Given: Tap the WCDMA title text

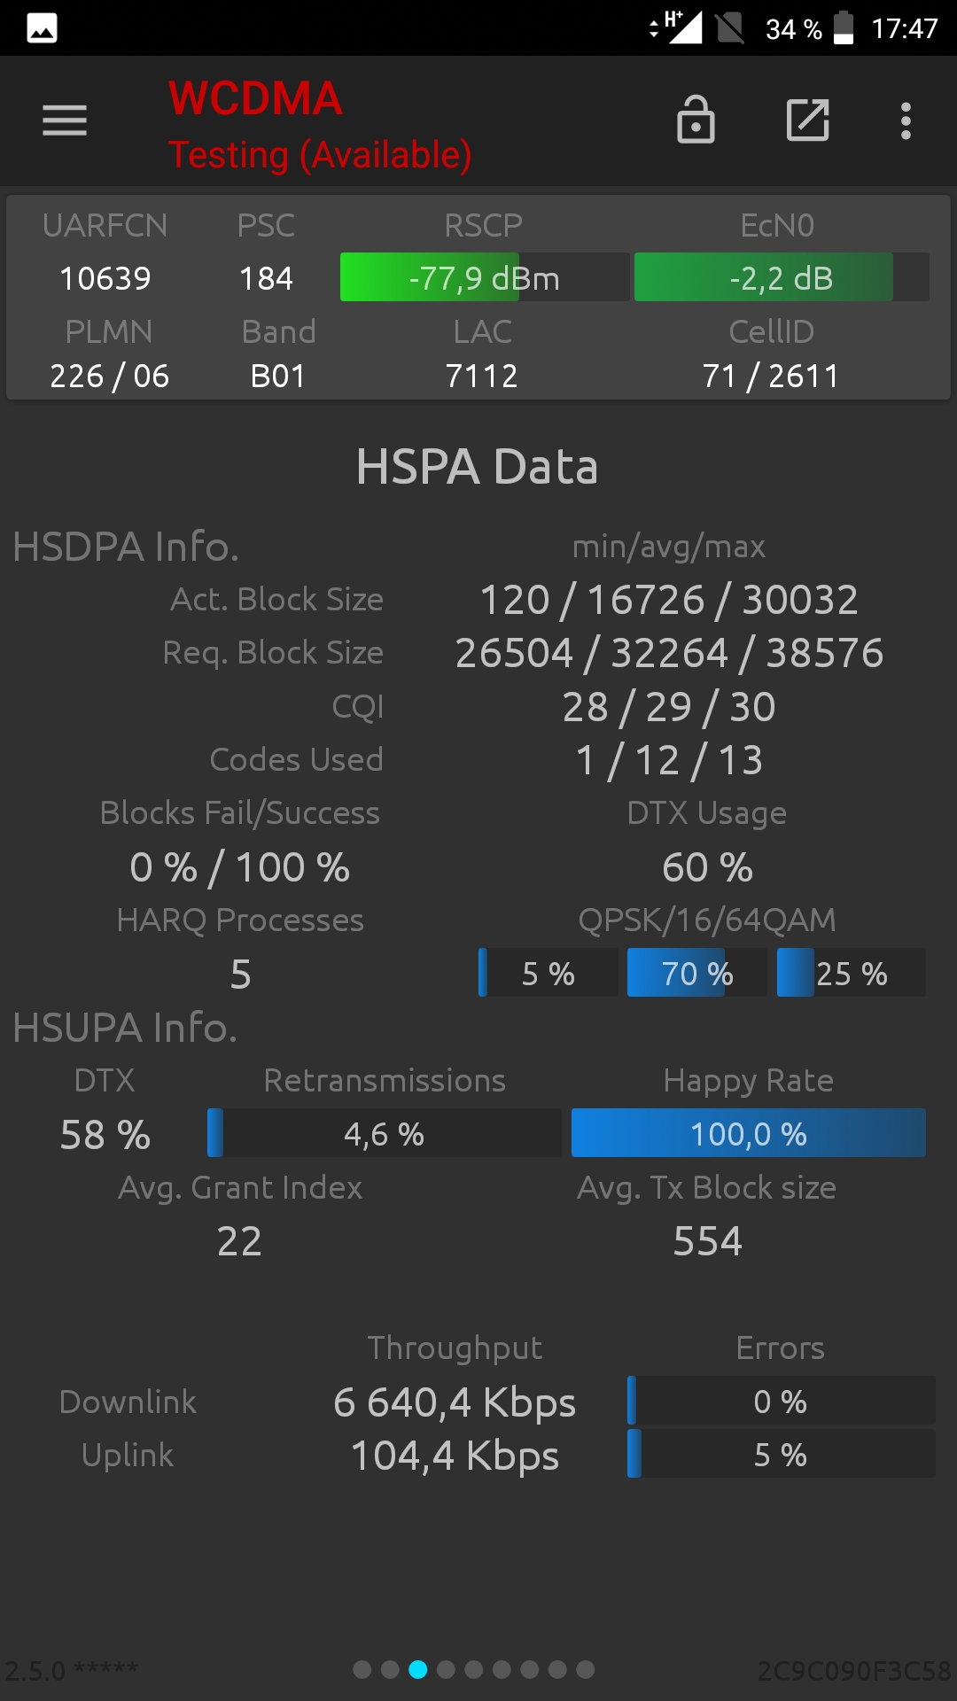Looking at the screenshot, I should coord(255,98).
